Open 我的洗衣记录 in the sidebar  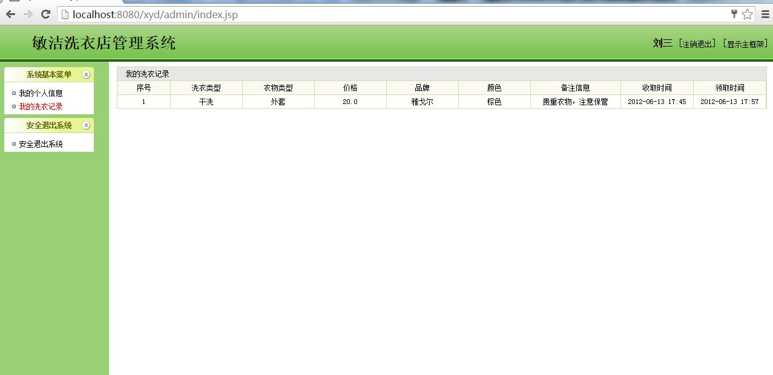point(41,106)
